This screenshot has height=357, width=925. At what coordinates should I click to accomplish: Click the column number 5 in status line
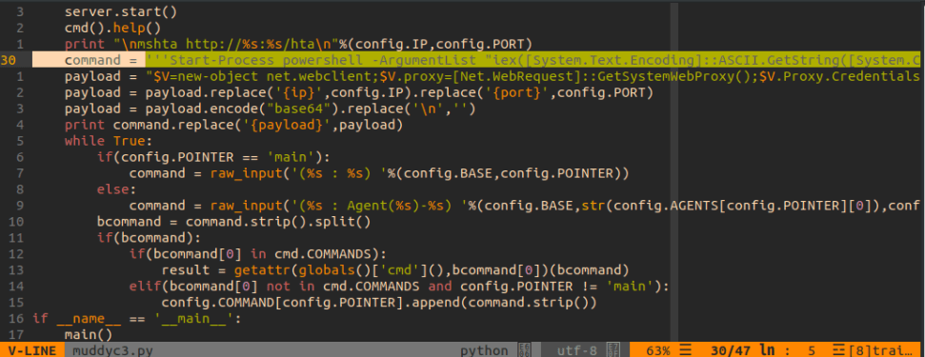tap(812, 351)
